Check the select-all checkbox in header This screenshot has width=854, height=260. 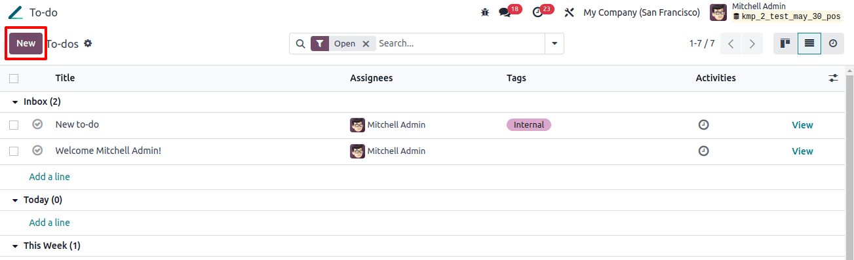(14, 79)
